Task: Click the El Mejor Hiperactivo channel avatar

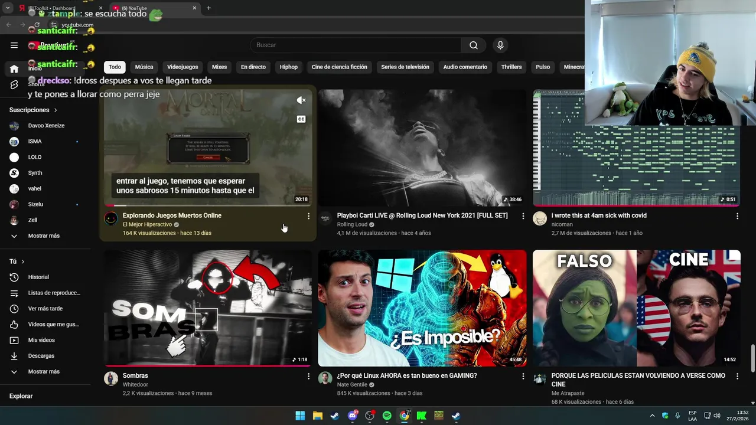Action: tap(111, 218)
